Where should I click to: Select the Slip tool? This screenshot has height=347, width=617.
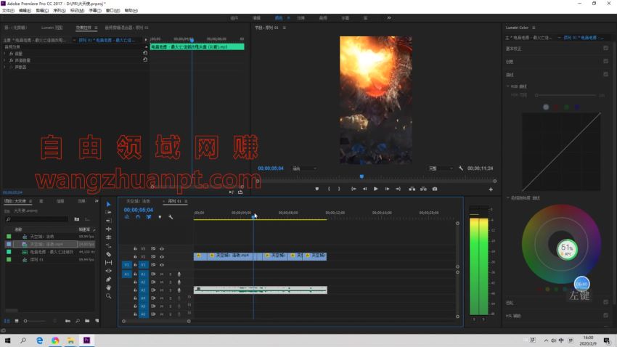[x=109, y=262]
